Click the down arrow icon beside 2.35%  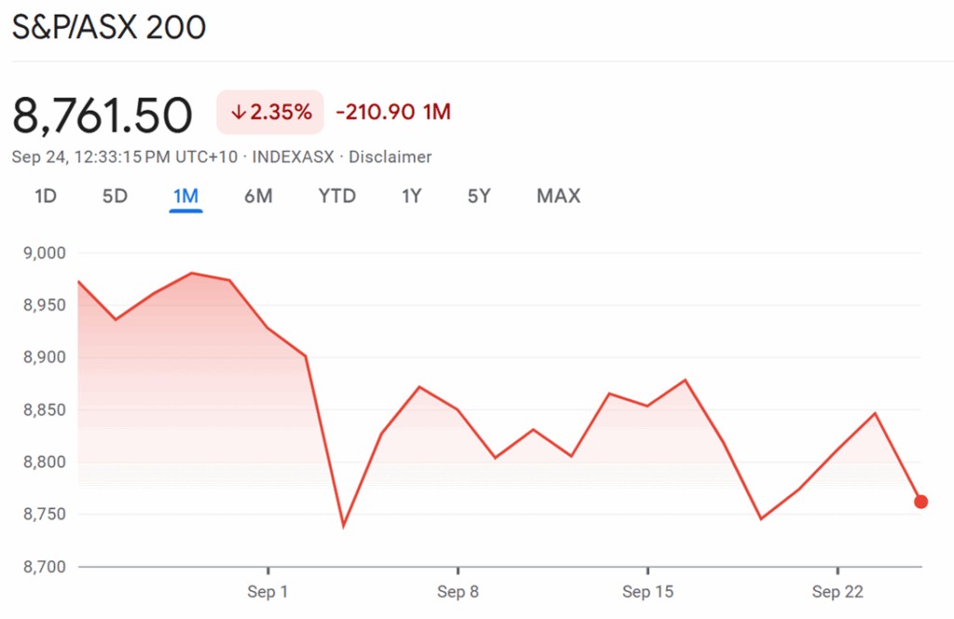[238, 113]
